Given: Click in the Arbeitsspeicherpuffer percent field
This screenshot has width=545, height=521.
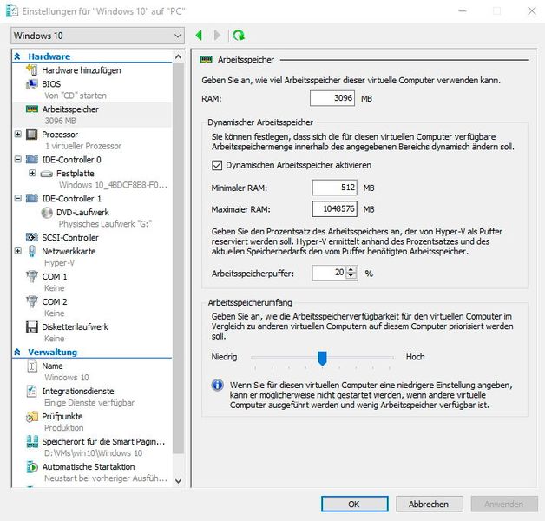Looking at the screenshot, I should point(329,273).
